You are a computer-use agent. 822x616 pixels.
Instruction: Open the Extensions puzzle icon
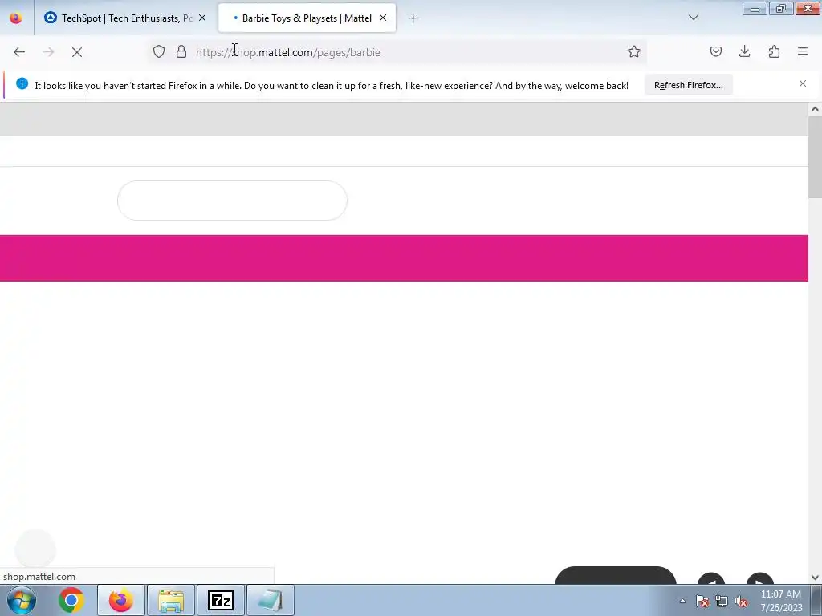coord(774,52)
